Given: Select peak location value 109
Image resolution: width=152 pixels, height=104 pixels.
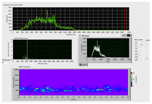Looking at the screenshot, I should [x=138, y=51].
